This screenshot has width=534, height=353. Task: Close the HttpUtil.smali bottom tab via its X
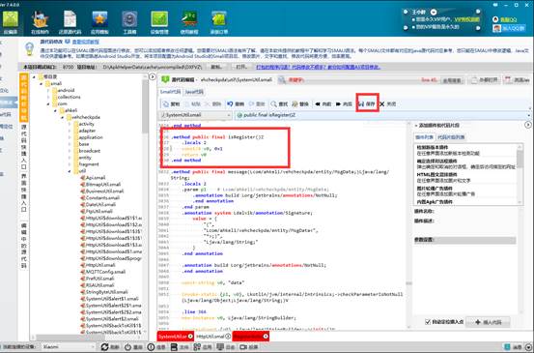pyautogui.click(x=228, y=337)
